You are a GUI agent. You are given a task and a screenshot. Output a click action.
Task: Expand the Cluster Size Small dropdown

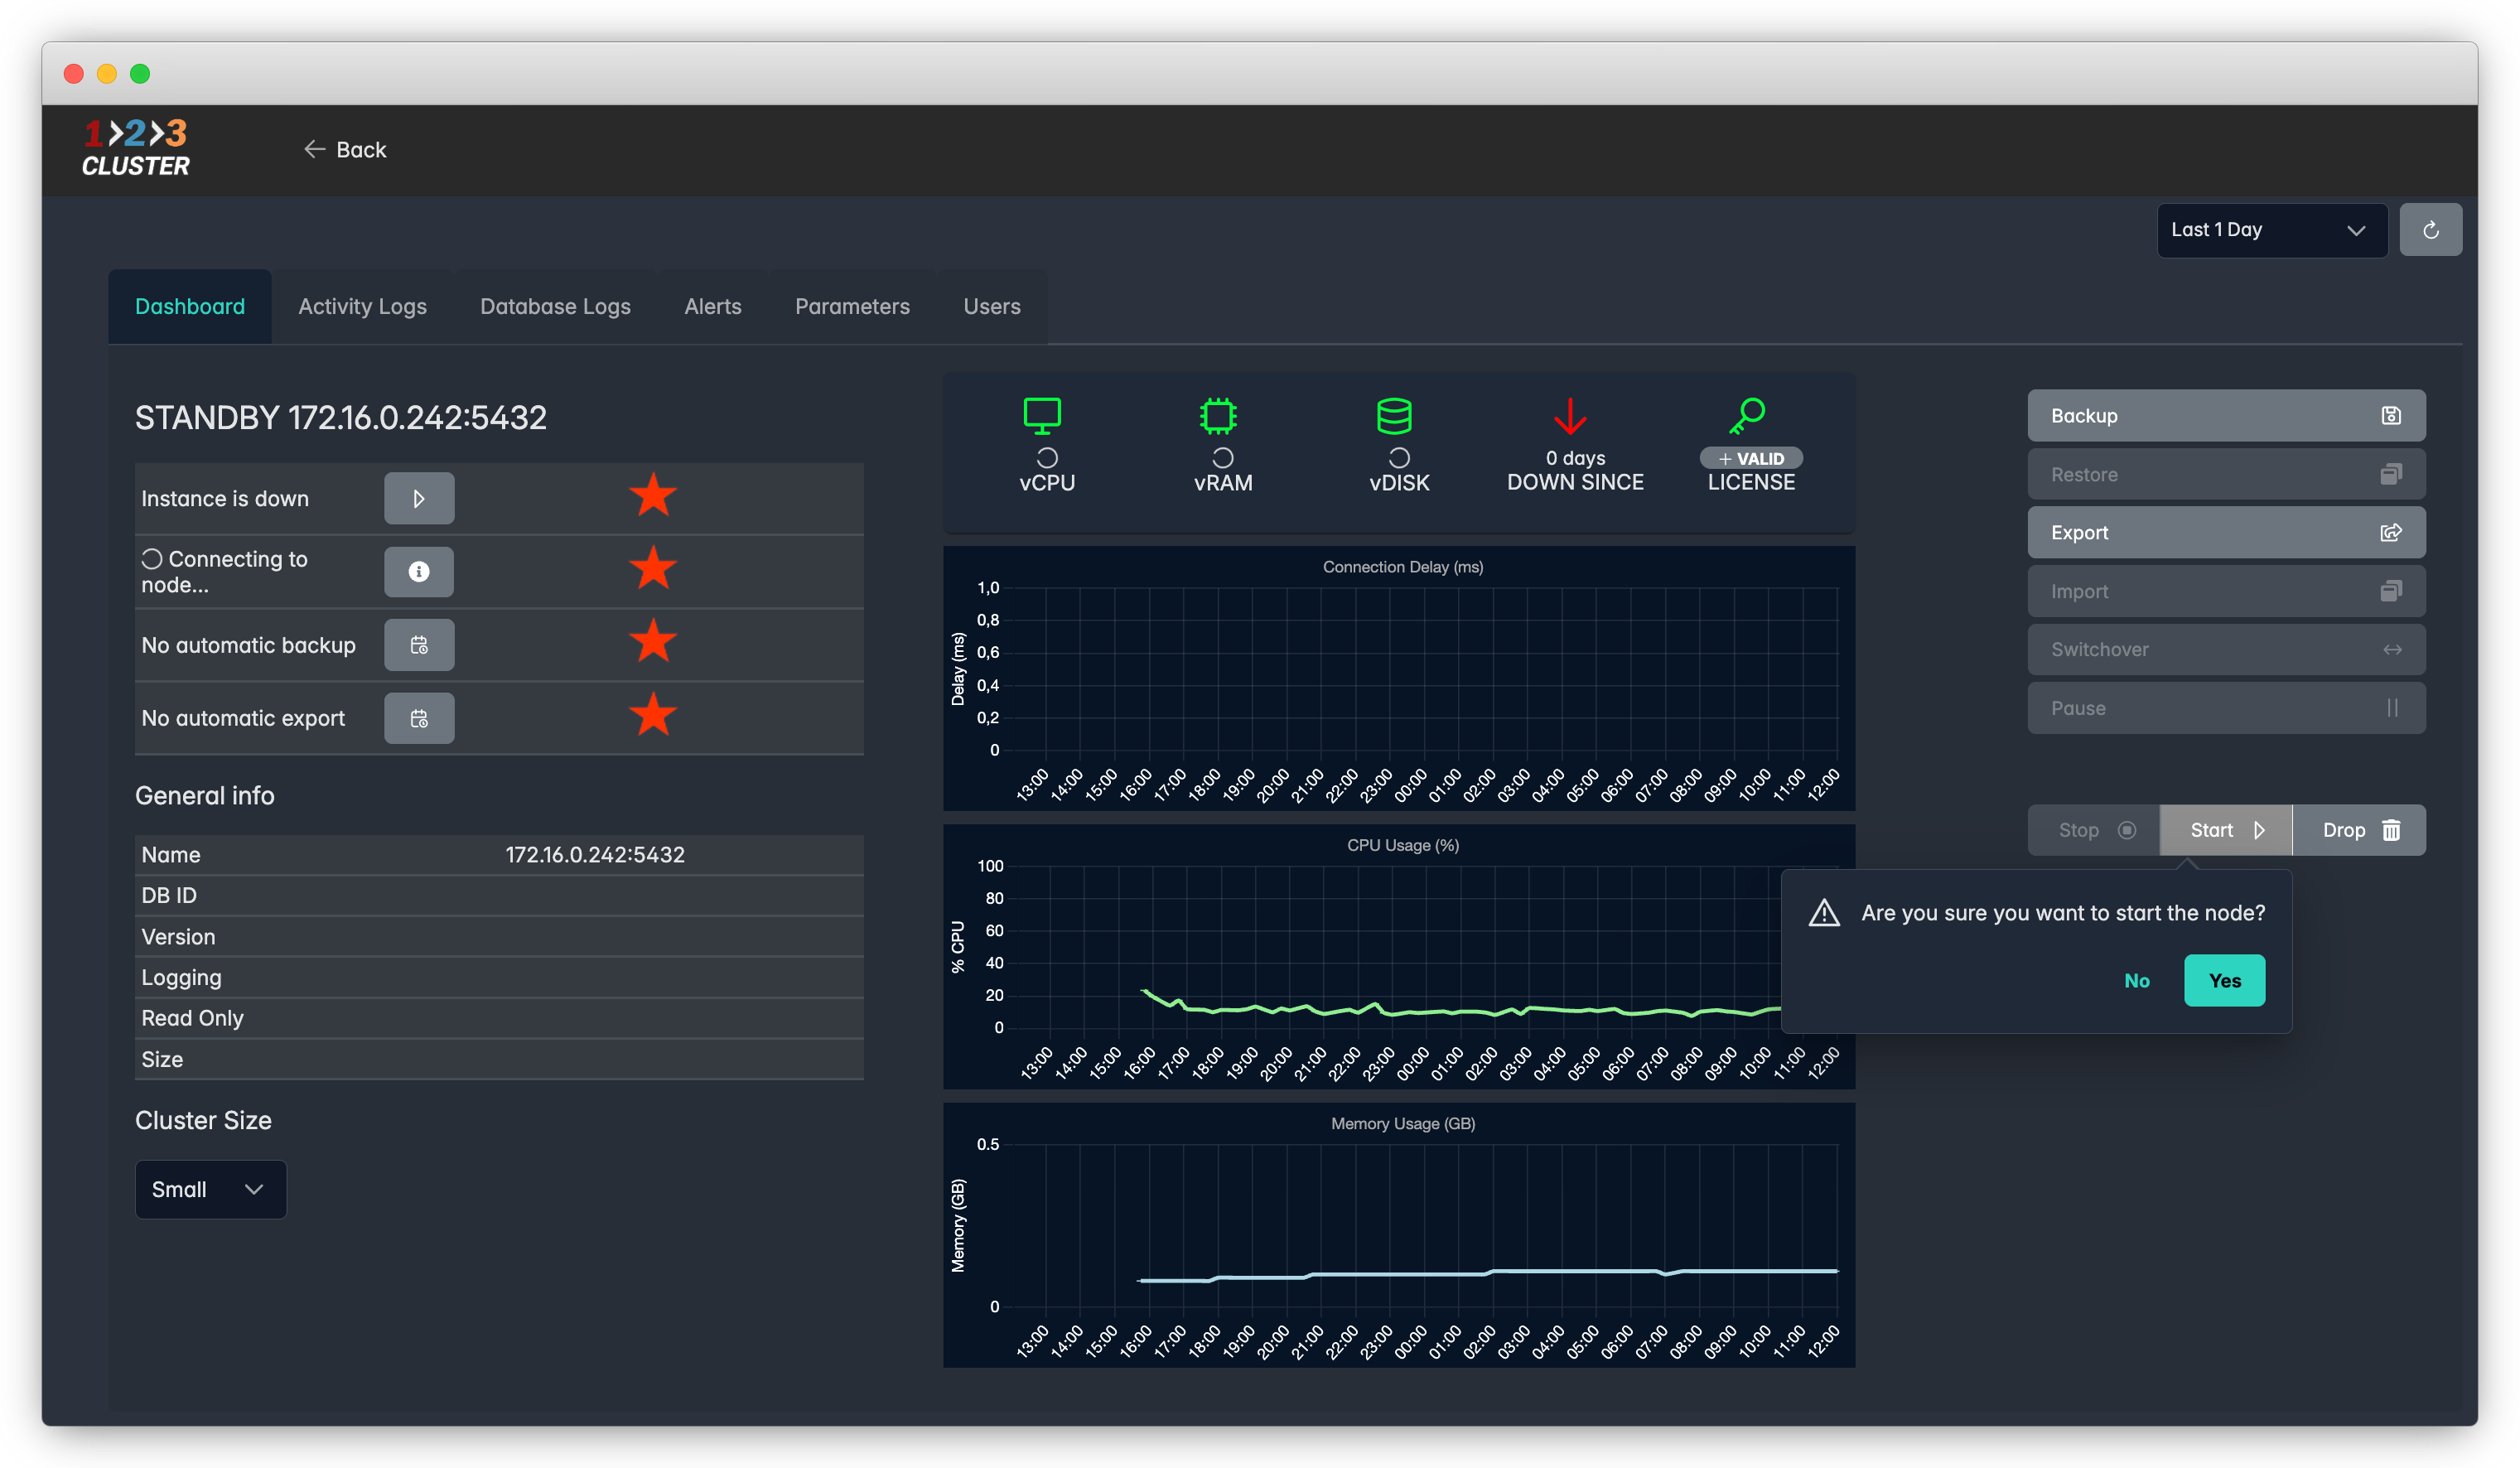coord(210,1189)
